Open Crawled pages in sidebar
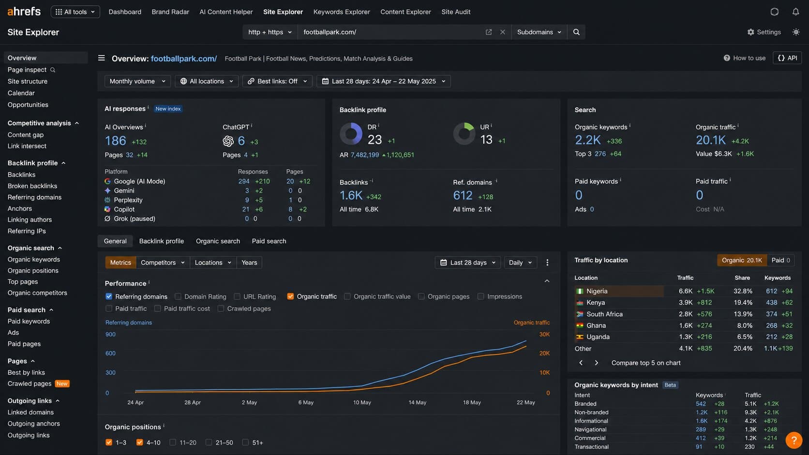Screen dimensions: 809x455 tap(30, 384)
